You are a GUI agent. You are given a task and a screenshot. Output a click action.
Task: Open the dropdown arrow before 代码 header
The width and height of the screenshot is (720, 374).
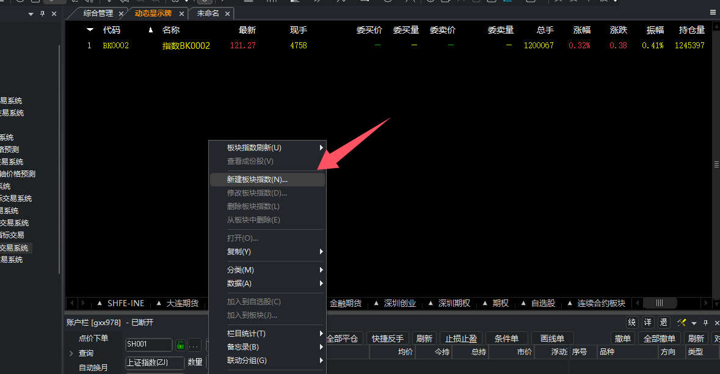(x=90, y=30)
